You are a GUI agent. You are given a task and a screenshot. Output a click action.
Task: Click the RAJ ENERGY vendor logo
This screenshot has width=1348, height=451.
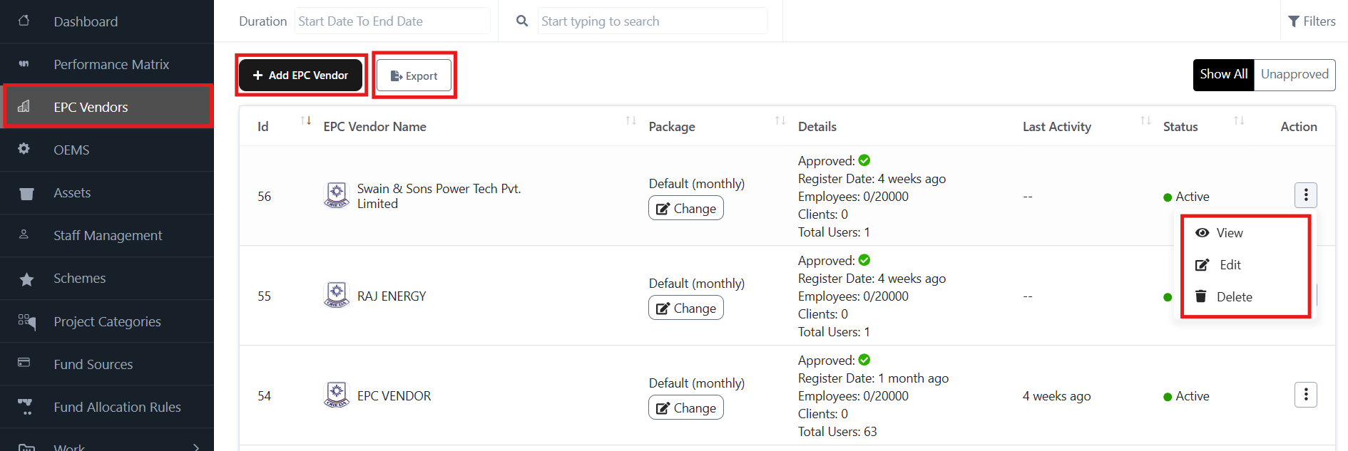pyautogui.click(x=337, y=295)
